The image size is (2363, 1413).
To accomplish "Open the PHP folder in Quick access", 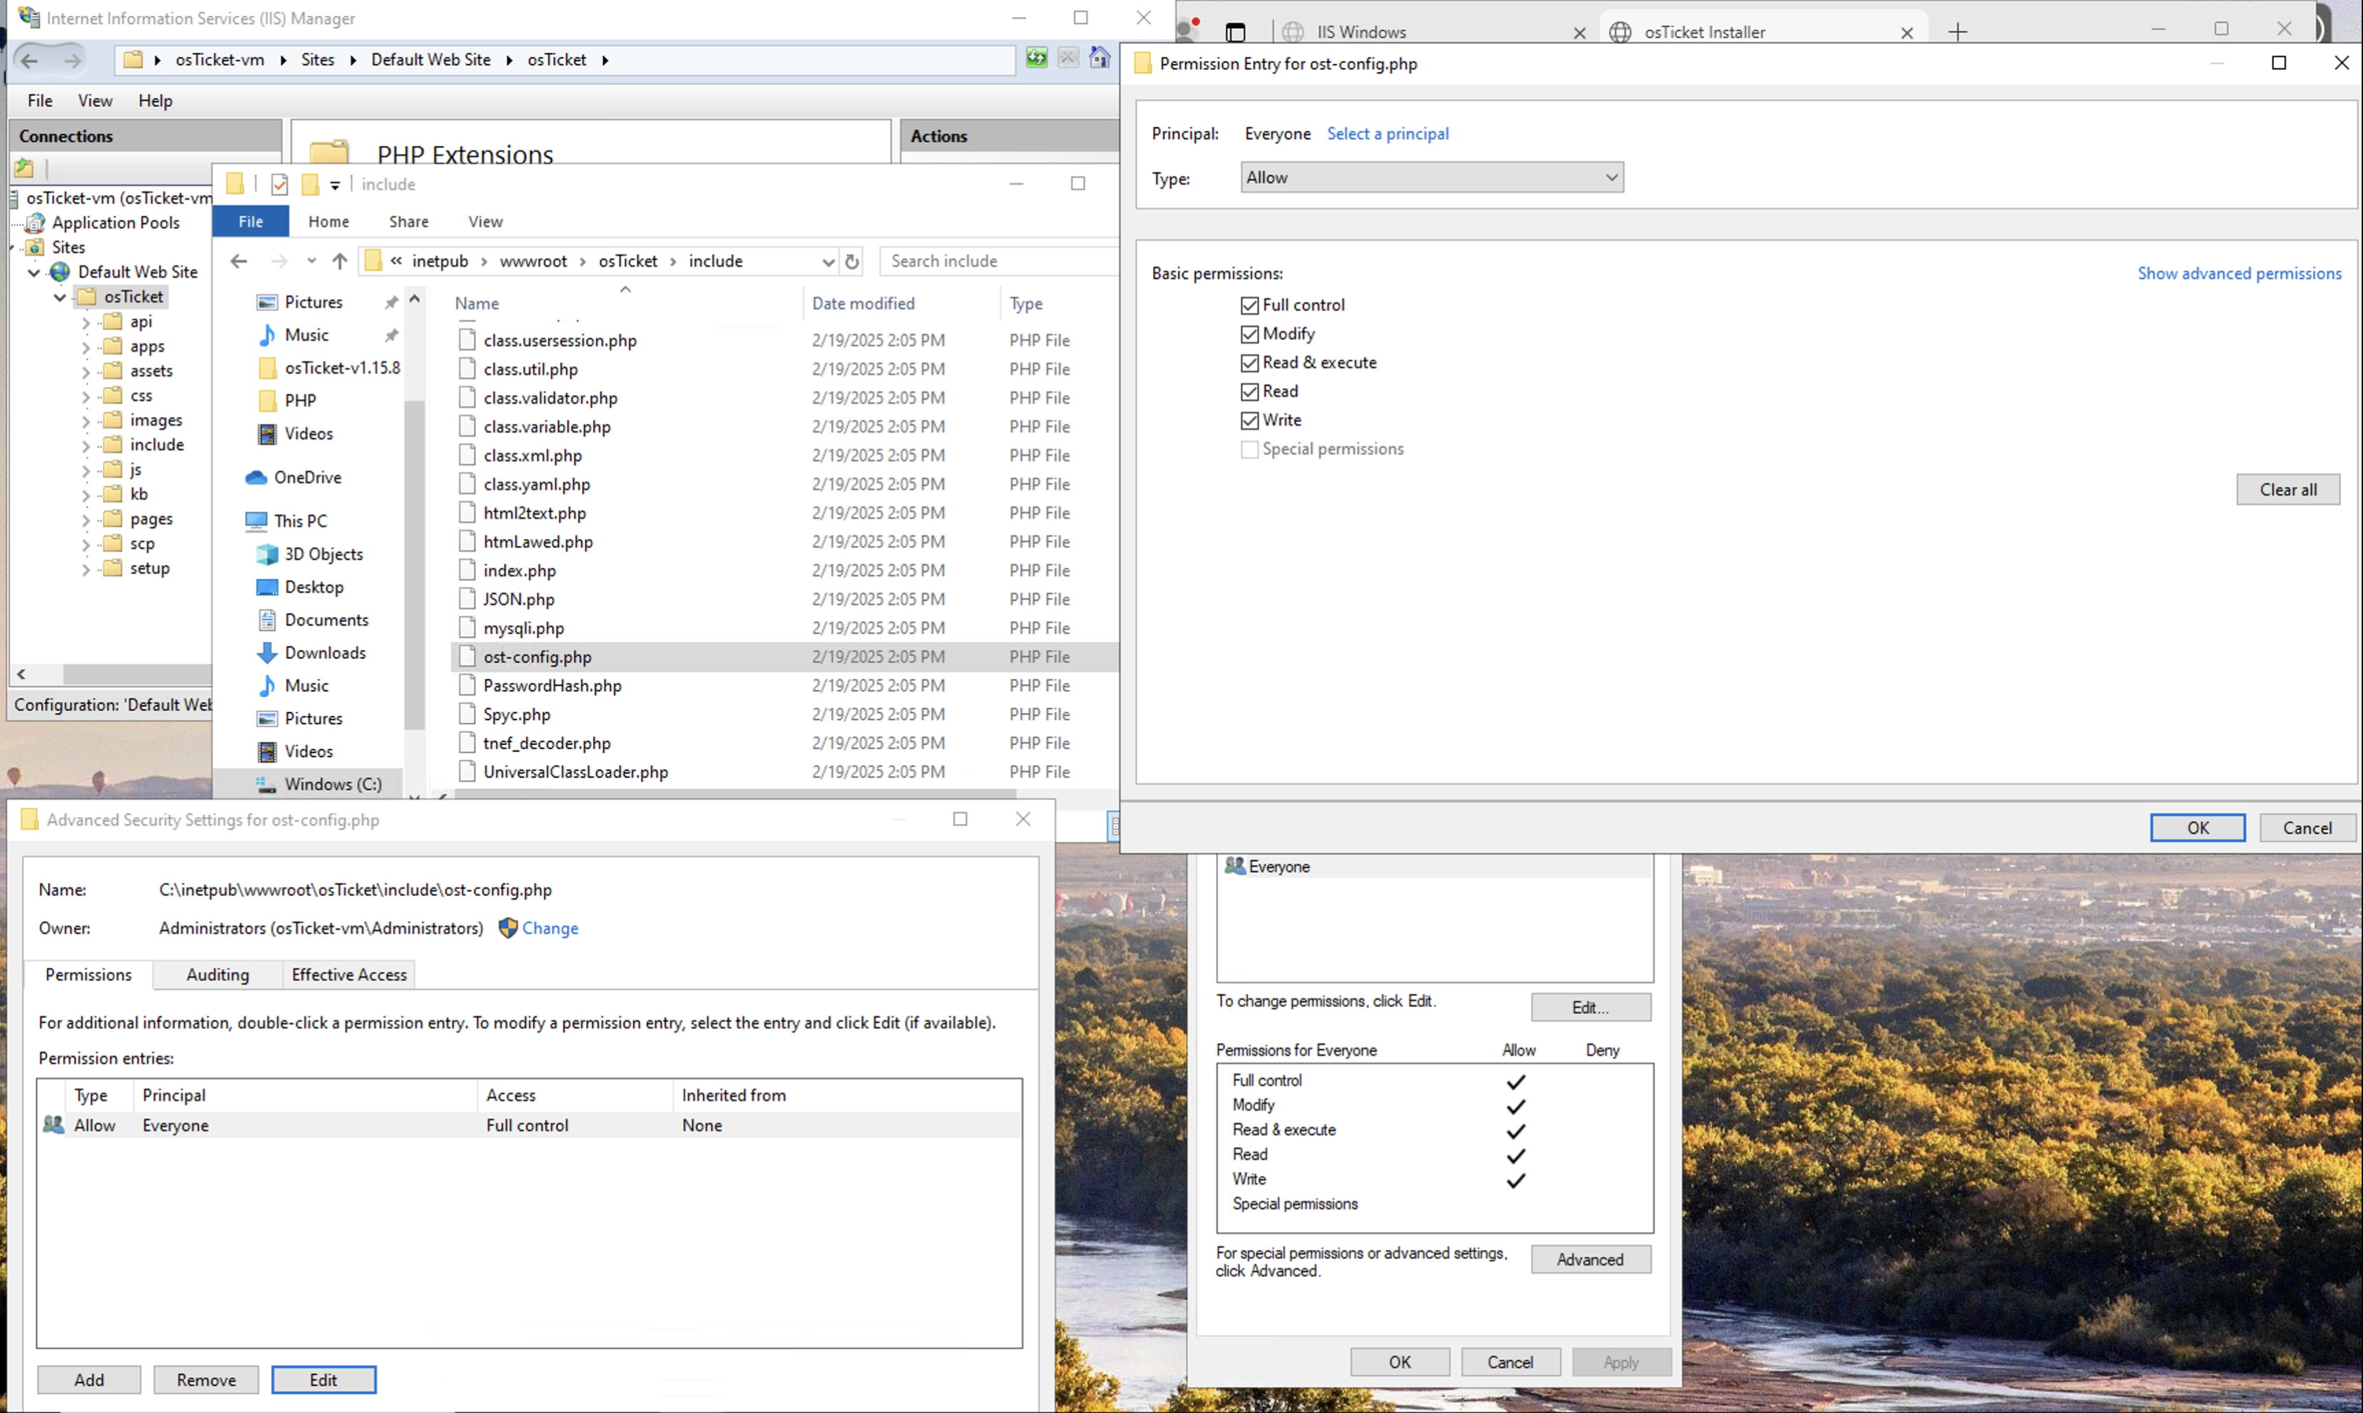I will pyautogui.click(x=300, y=400).
